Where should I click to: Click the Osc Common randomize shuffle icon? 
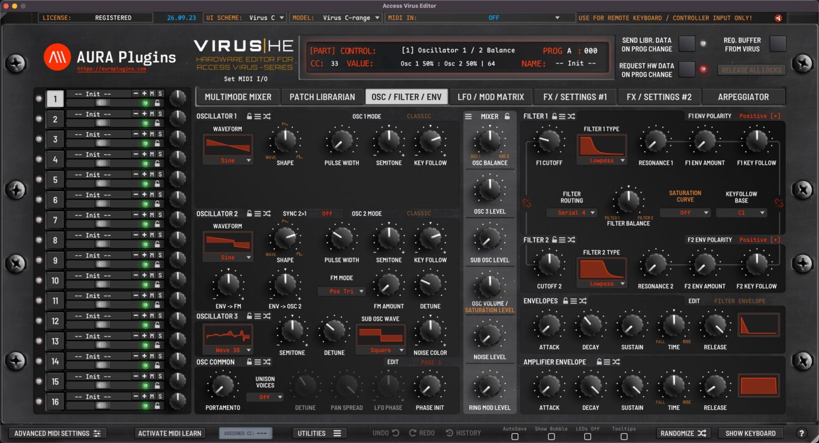point(266,362)
